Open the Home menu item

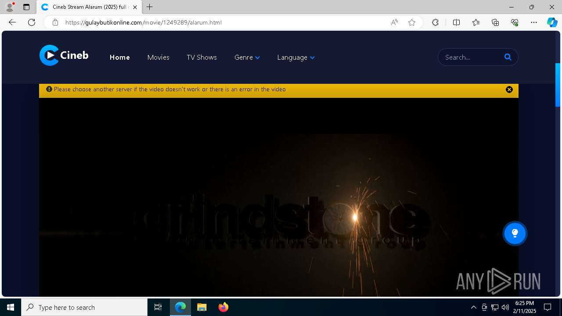pos(119,57)
